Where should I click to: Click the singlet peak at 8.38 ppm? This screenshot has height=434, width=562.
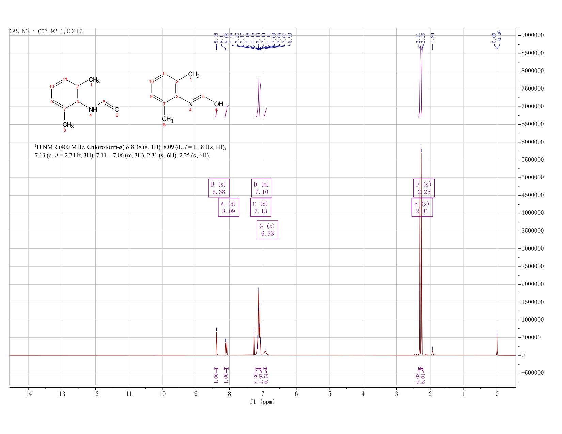tap(216, 343)
